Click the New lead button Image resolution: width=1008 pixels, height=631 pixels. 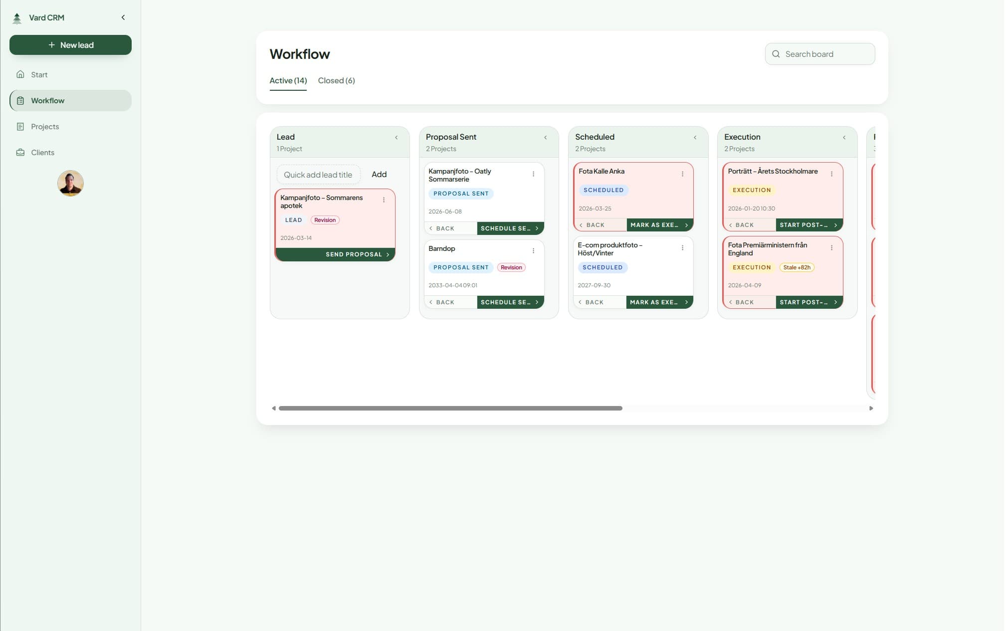coord(70,45)
